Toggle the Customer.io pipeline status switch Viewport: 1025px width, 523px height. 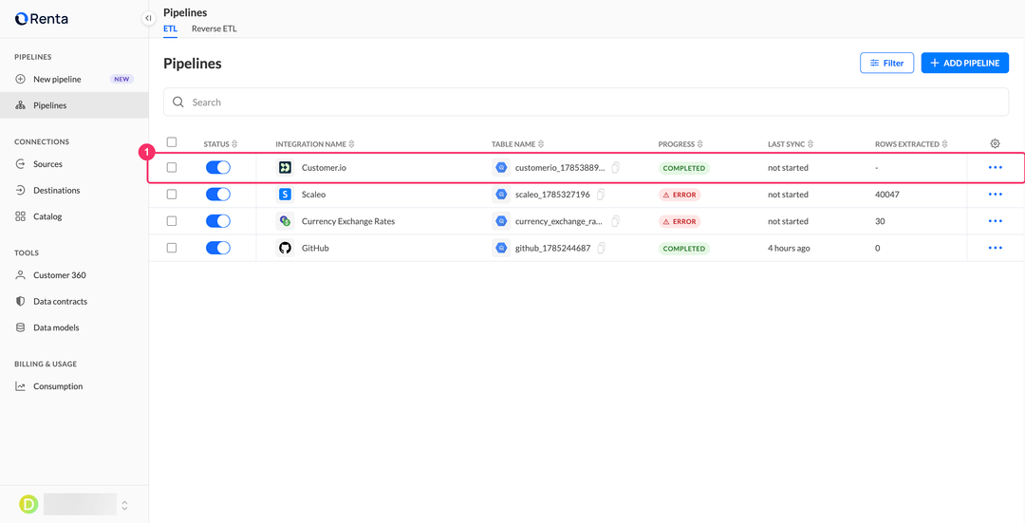point(217,168)
